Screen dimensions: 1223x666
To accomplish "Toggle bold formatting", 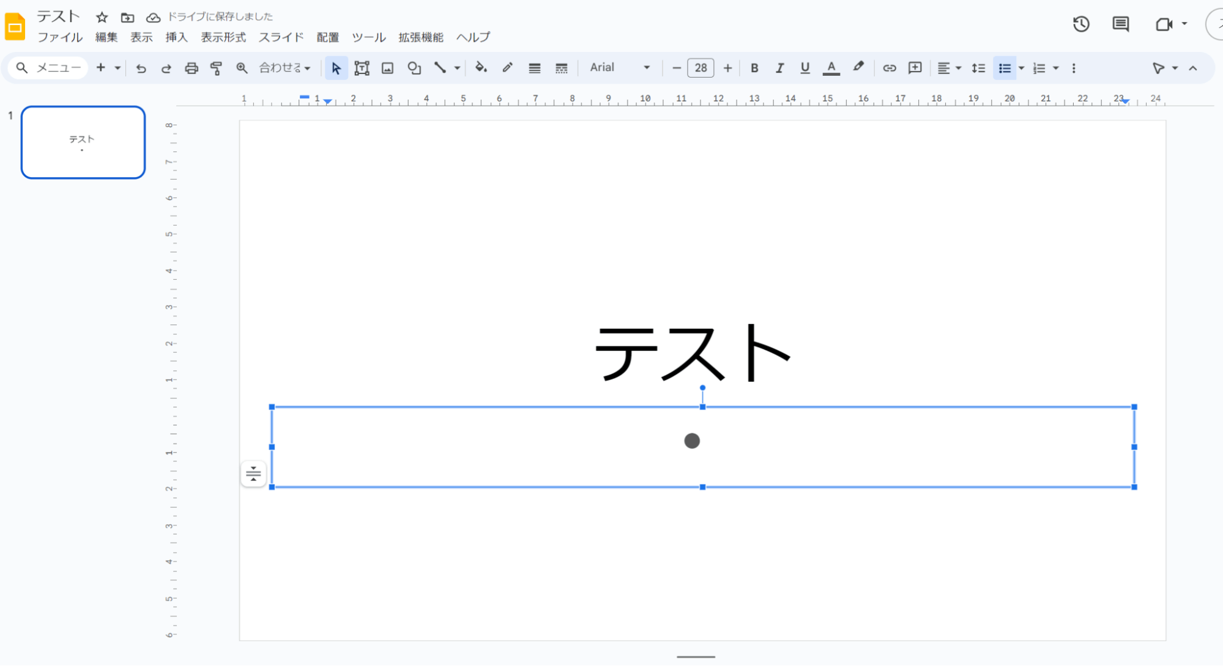I will point(754,68).
